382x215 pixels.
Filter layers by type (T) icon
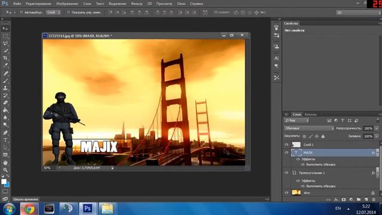click(x=343, y=121)
